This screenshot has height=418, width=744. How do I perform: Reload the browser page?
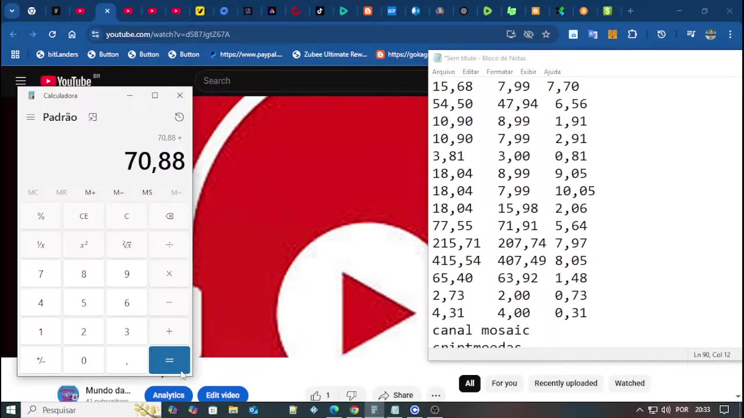pos(52,34)
